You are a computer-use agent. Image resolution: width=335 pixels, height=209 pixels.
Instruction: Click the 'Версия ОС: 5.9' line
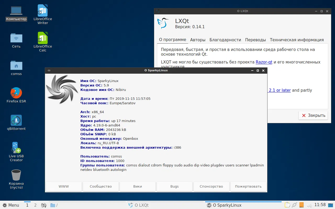pyautogui.click(x=95, y=85)
